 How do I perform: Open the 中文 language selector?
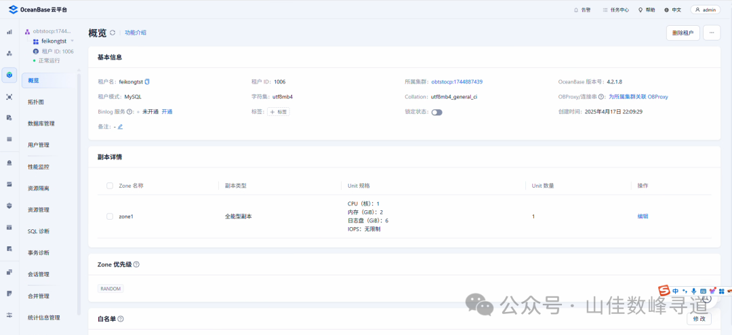pos(673,9)
